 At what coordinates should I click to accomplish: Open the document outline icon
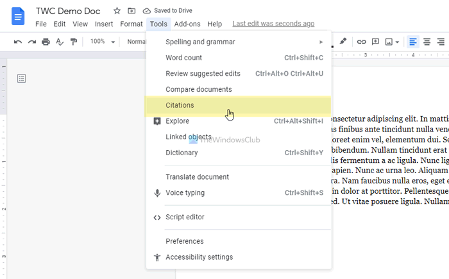[x=22, y=79]
